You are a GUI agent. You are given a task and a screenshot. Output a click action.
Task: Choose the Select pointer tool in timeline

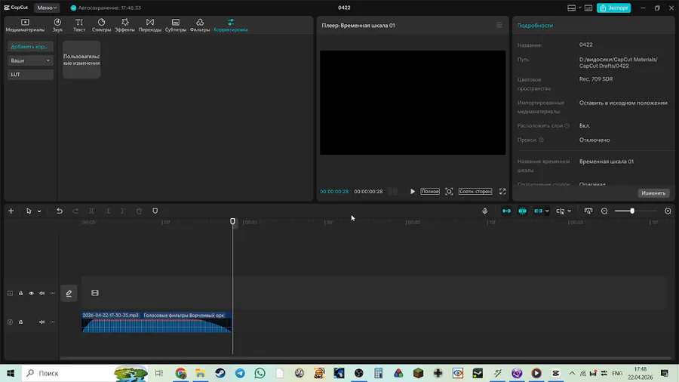pyautogui.click(x=29, y=211)
